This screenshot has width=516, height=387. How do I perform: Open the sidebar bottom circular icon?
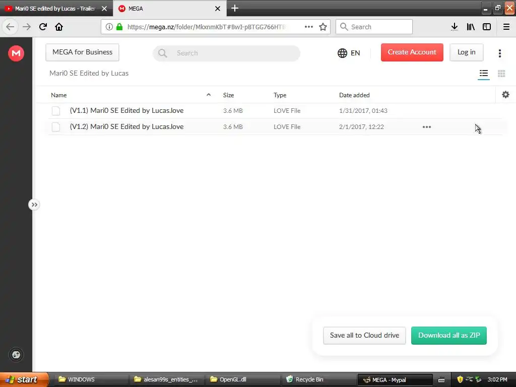point(16,355)
